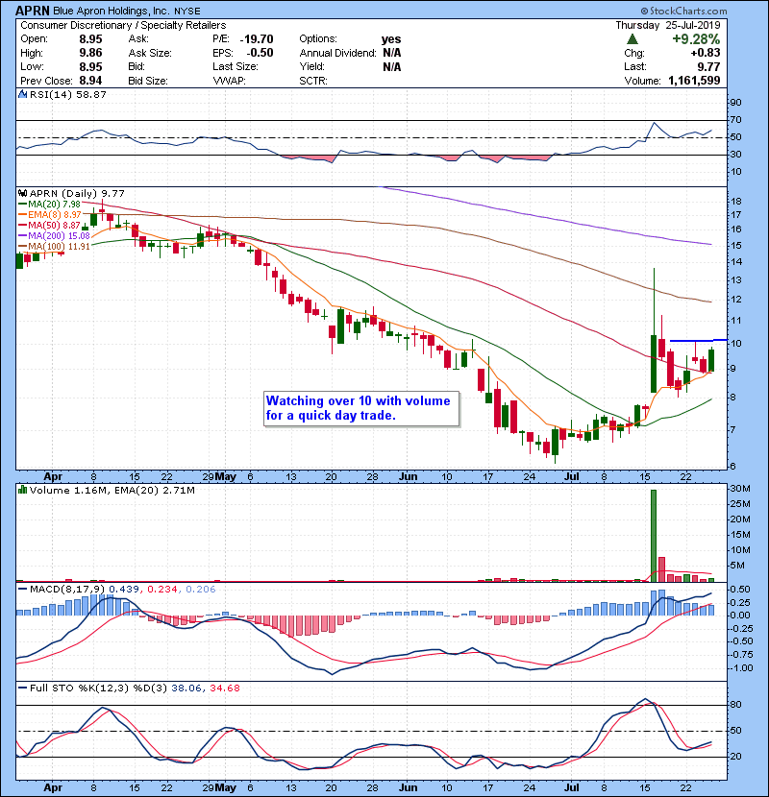Click the 30M label on volume axis
Viewport: 769px width, 797px height.
click(x=740, y=489)
